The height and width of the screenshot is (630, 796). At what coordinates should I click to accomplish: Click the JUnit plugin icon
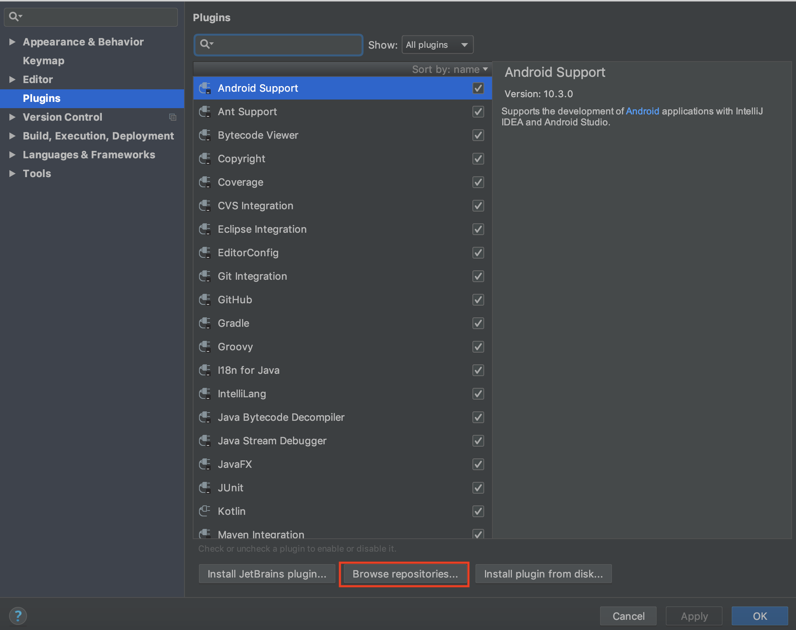(x=205, y=488)
